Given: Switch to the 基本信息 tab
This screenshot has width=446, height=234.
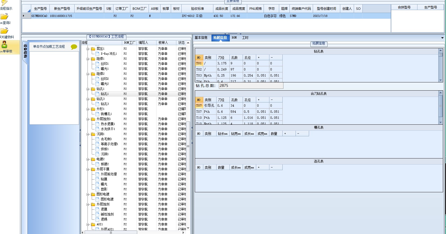Looking at the screenshot, I should click(x=201, y=38).
